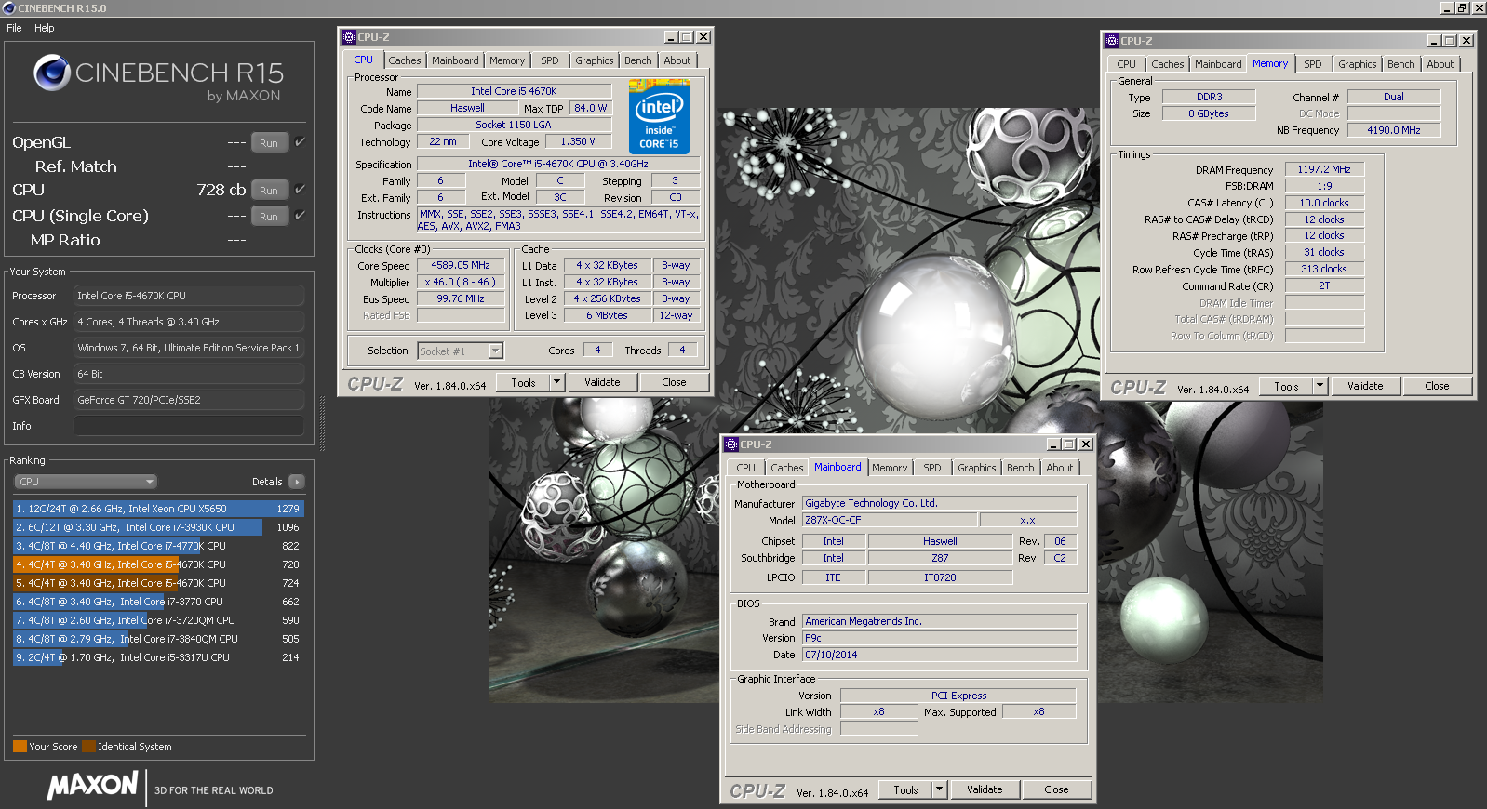The height and width of the screenshot is (809, 1487).
Task: Open the File menu in Cinebench
Action: (14, 28)
